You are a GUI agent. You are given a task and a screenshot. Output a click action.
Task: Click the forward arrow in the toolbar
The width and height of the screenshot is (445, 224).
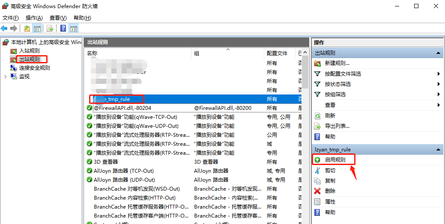[13, 28]
